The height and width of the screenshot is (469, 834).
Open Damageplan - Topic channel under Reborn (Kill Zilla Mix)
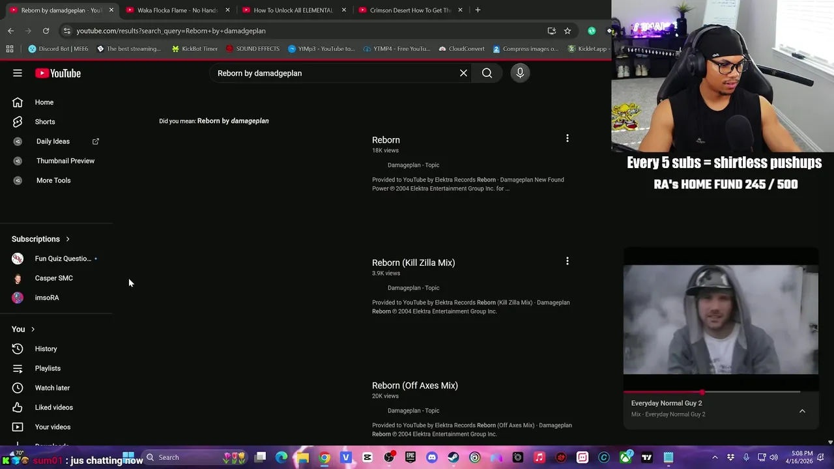[413, 288]
